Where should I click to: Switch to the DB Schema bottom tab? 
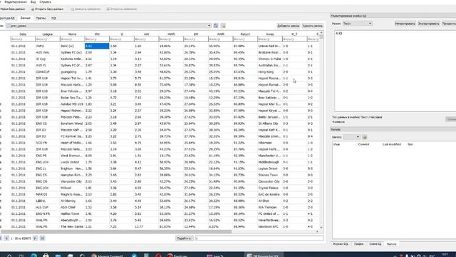(375, 244)
